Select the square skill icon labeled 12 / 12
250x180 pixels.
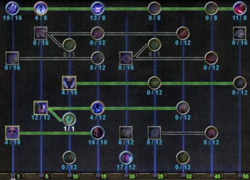pyautogui.click(x=40, y=107)
